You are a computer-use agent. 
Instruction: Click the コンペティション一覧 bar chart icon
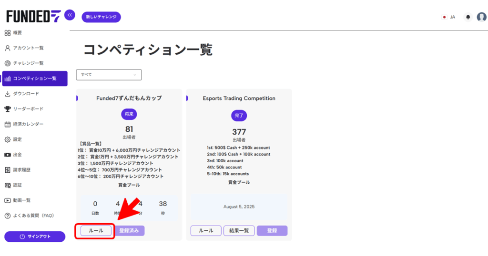point(8,79)
